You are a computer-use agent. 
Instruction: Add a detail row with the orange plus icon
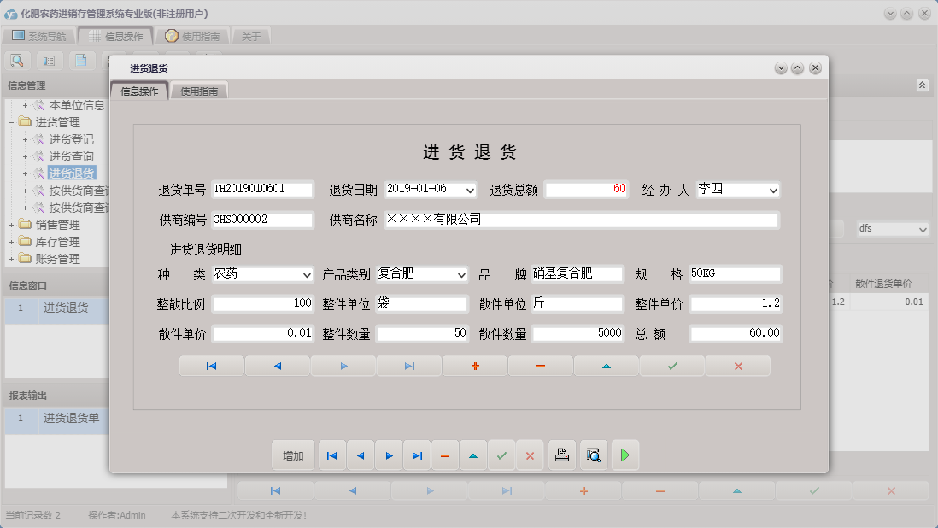[x=474, y=366]
